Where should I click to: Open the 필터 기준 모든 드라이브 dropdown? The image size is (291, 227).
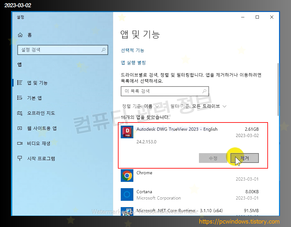point(199,106)
